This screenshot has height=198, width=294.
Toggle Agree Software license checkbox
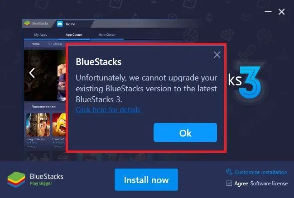[x=229, y=183]
